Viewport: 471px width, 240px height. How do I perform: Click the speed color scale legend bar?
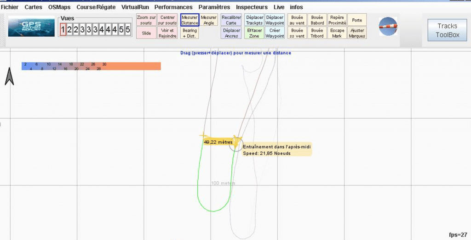(x=91, y=66)
